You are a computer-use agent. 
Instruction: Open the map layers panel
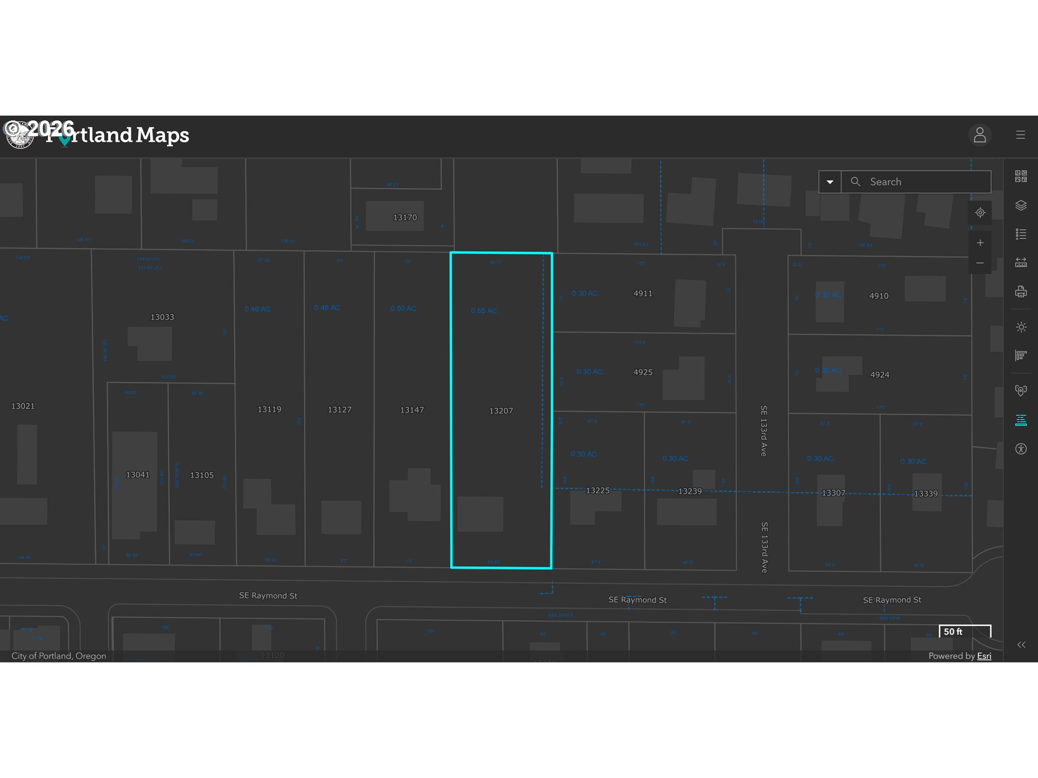tap(1021, 205)
